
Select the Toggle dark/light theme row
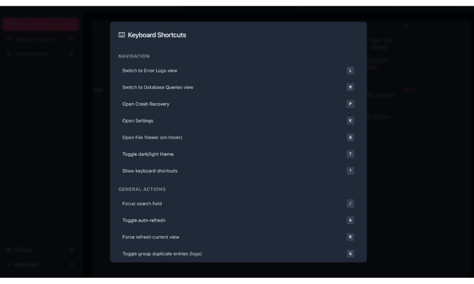pos(238,154)
